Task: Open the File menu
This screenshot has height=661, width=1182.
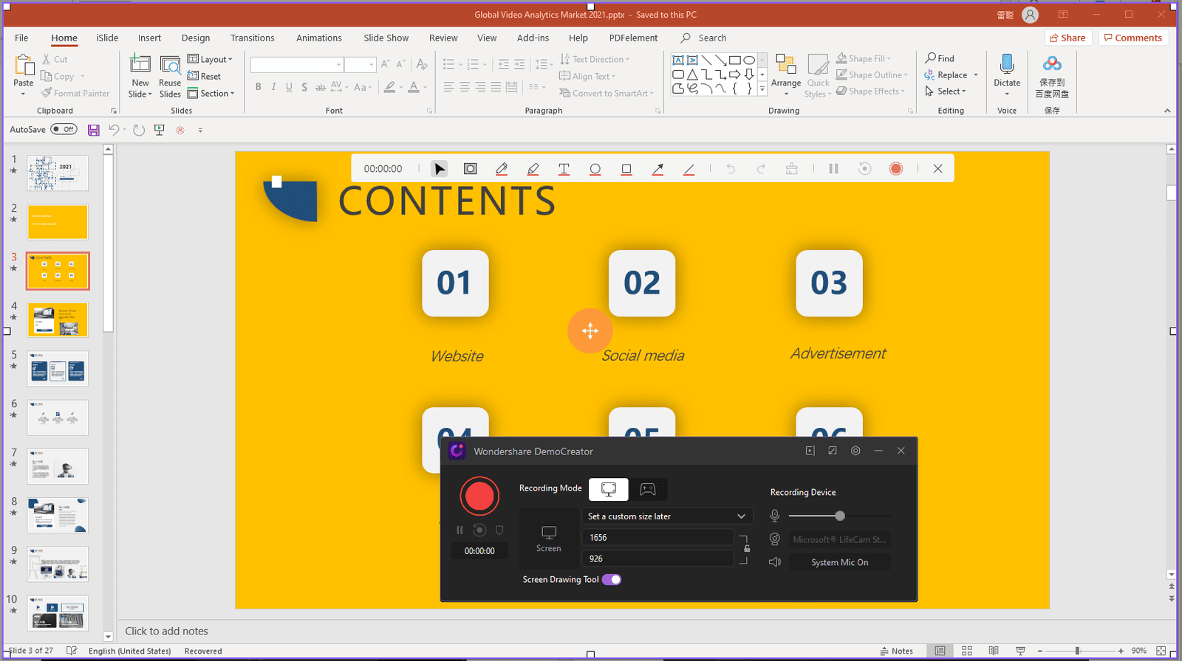Action: [x=21, y=38]
